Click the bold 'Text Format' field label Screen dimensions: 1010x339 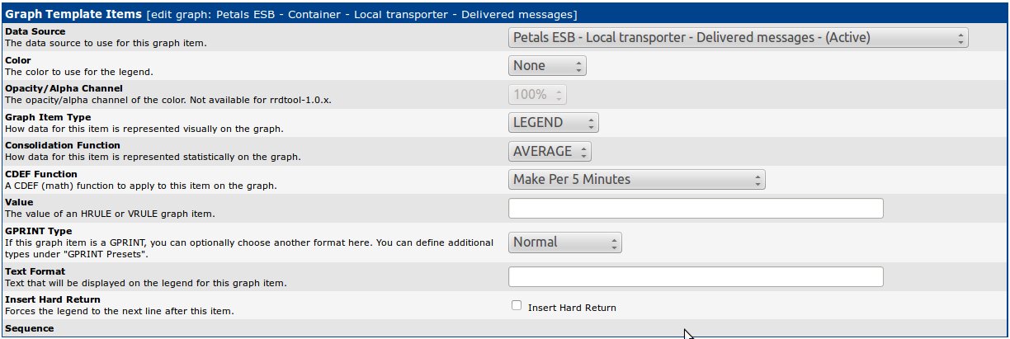(x=35, y=271)
